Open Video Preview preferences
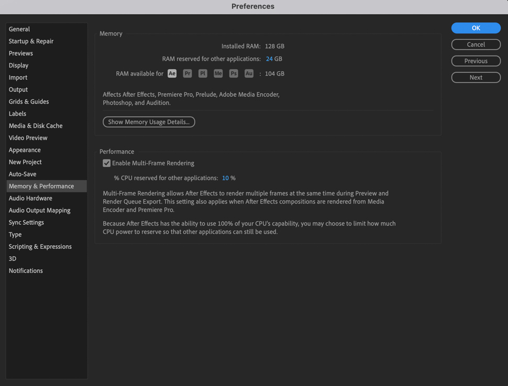Image resolution: width=508 pixels, height=386 pixels. 47,138
